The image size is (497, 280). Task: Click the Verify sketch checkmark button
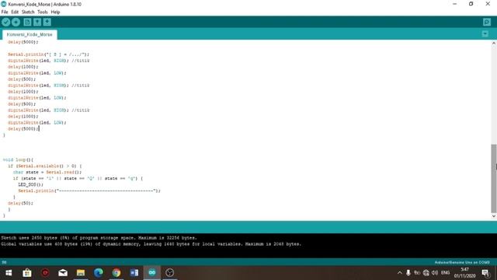pyautogui.click(x=6, y=23)
